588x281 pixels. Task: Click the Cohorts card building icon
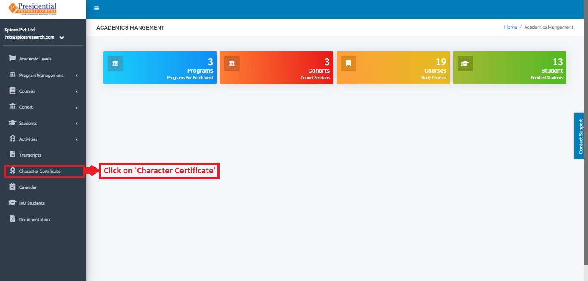pos(232,63)
